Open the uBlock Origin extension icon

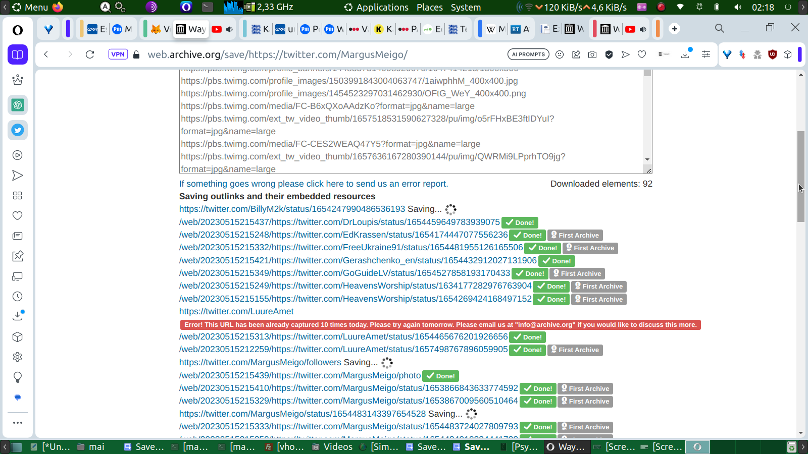click(x=772, y=54)
